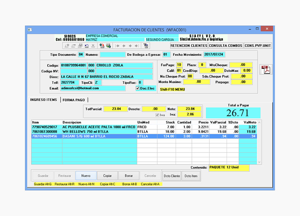Click the filter funnel toolbar icon
The height and width of the screenshot is (216, 300).
tap(146, 46)
